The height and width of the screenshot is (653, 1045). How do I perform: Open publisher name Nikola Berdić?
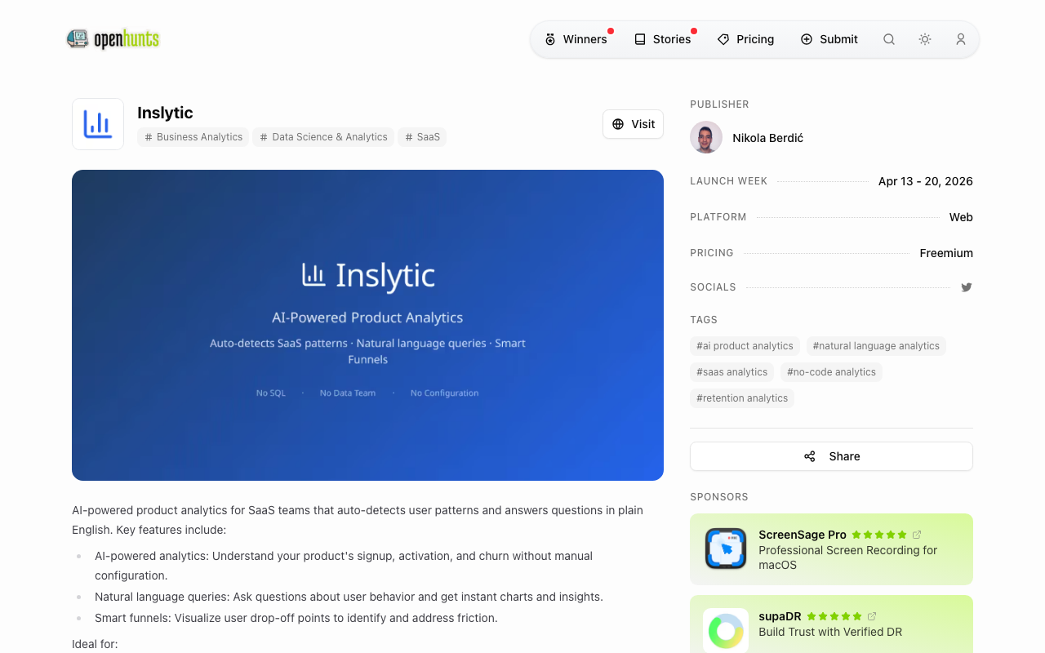click(x=767, y=138)
